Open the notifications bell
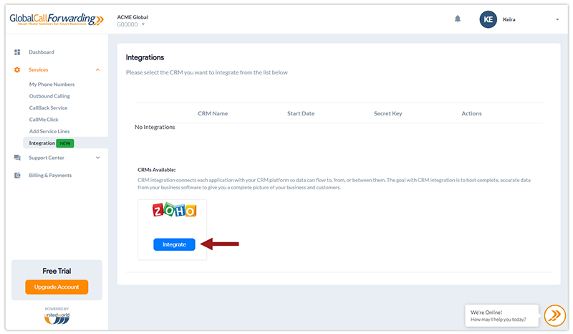Screen dimensions: 573x334 [x=458, y=19]
